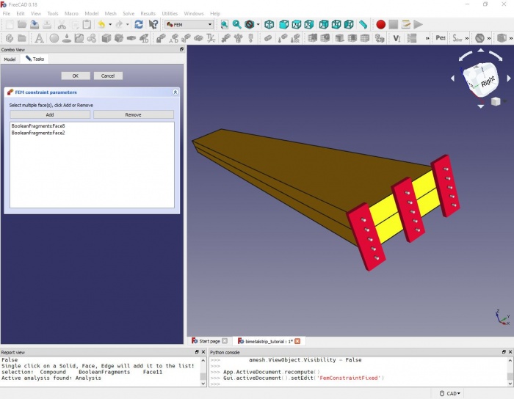Click the text document A icon

(x=40, y=38)
